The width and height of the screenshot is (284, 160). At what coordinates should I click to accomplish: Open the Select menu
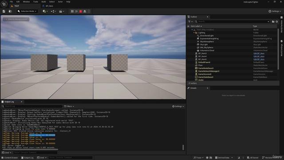tap(52, 2)
